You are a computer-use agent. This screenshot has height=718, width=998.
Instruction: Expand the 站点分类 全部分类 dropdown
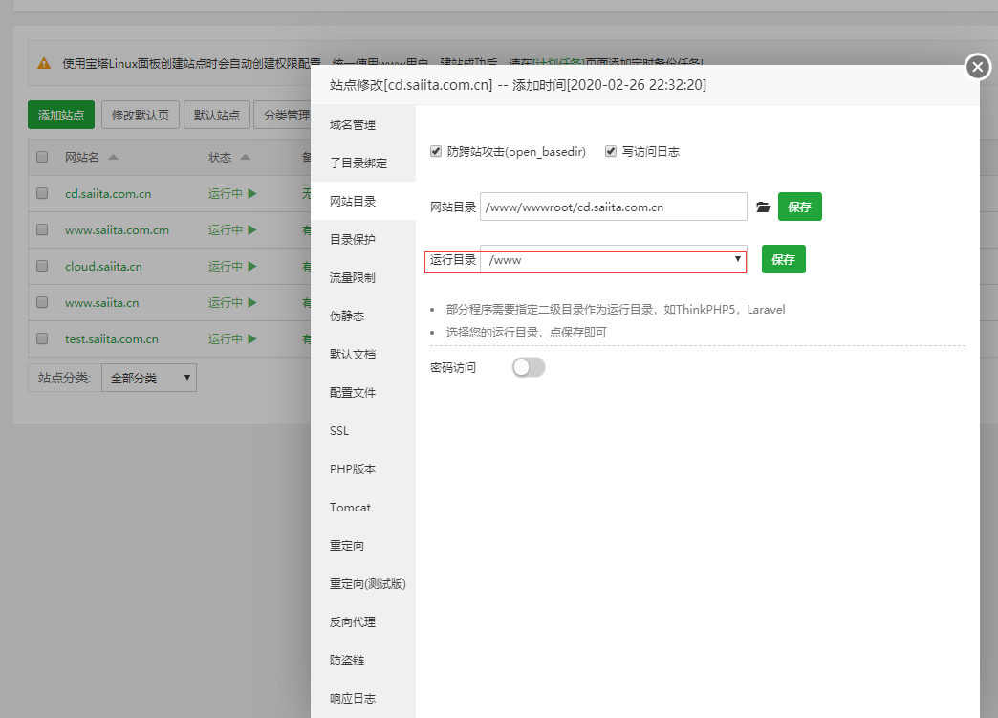click(x=148, y=378)
